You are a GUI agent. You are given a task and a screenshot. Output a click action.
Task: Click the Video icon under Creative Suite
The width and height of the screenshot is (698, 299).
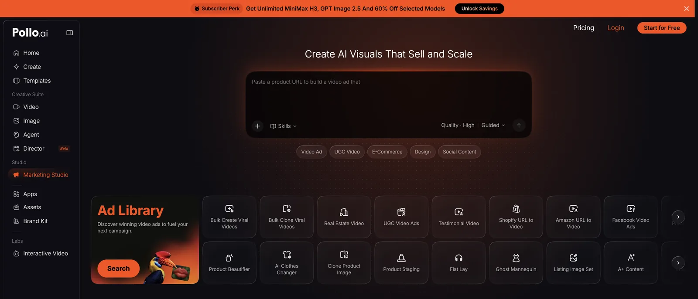16,107
